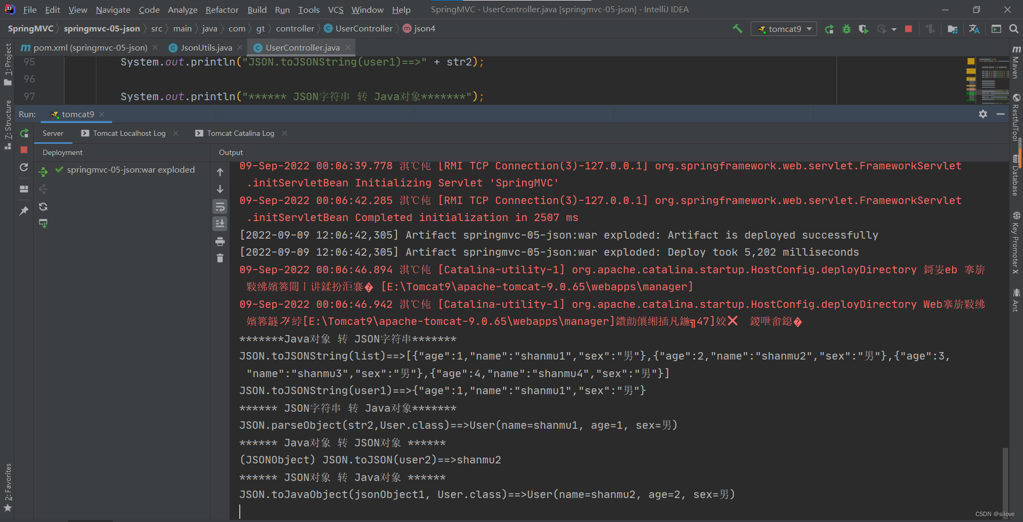Click the controller breadcrumb segment
Image resolution: width=1023 pixels, height=522 pixels.
[295, 29]
